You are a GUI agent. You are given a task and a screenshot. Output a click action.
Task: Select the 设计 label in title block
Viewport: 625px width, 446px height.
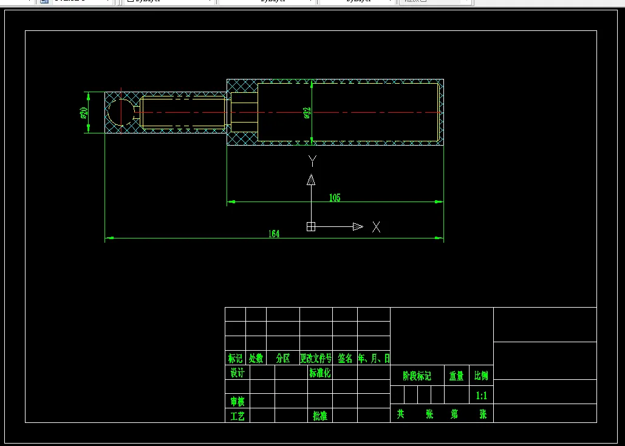click(x=237, y=373)
